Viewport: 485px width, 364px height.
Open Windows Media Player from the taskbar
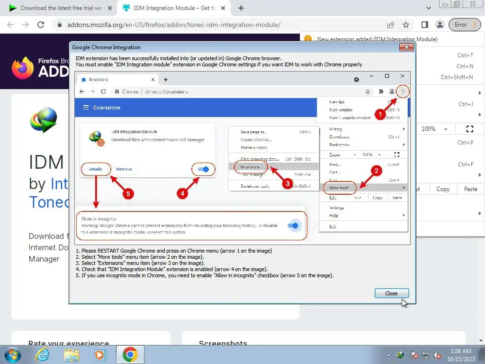click(x=100, y=355)
